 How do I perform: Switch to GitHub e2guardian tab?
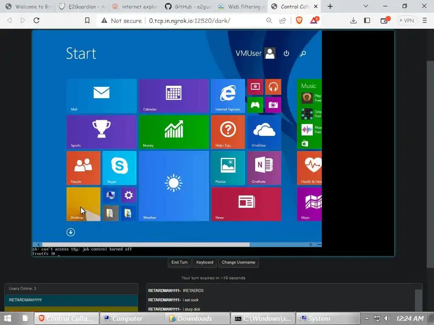coord(188,7)
